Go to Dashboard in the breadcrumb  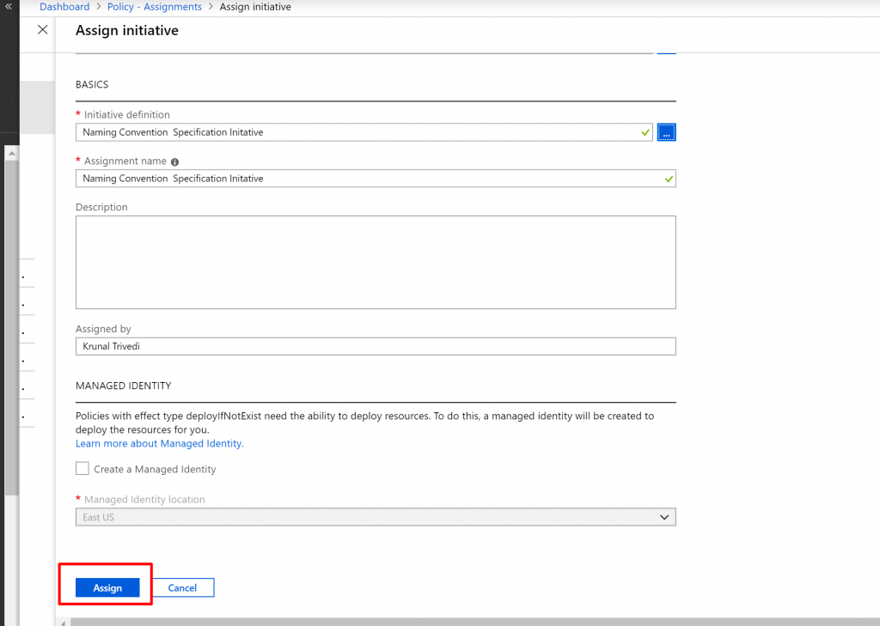tap(64, 7)
